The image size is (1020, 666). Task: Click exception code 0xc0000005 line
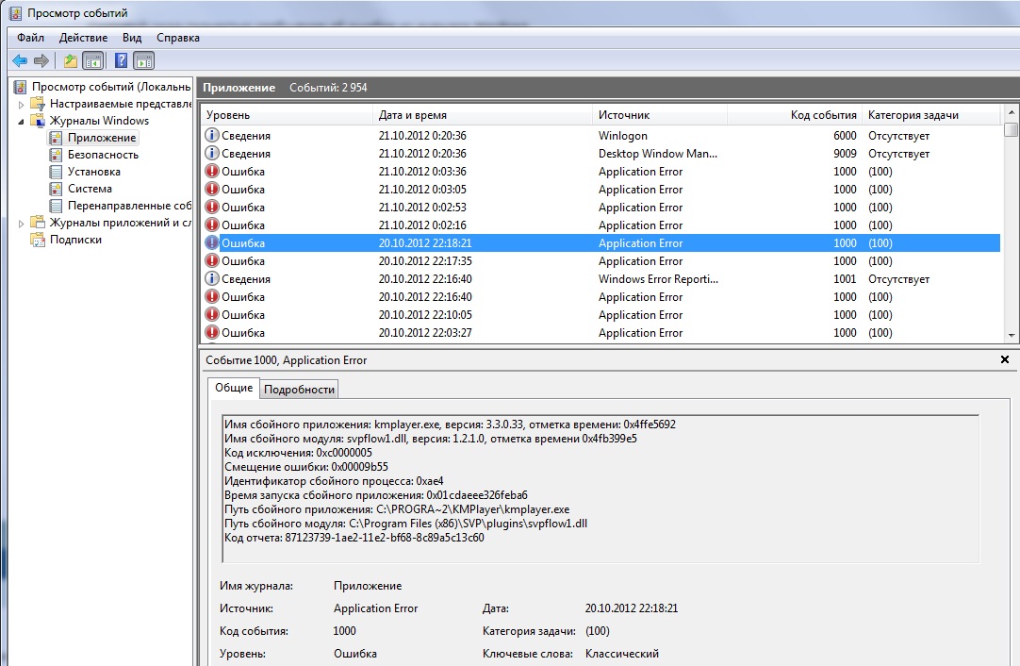[x=298, y=453]
